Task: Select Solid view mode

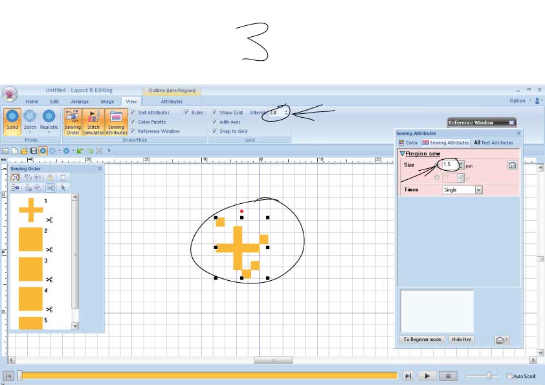Action: pos(12,120)
